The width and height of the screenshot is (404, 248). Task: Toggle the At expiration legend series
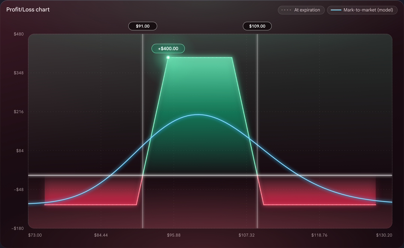301,10
